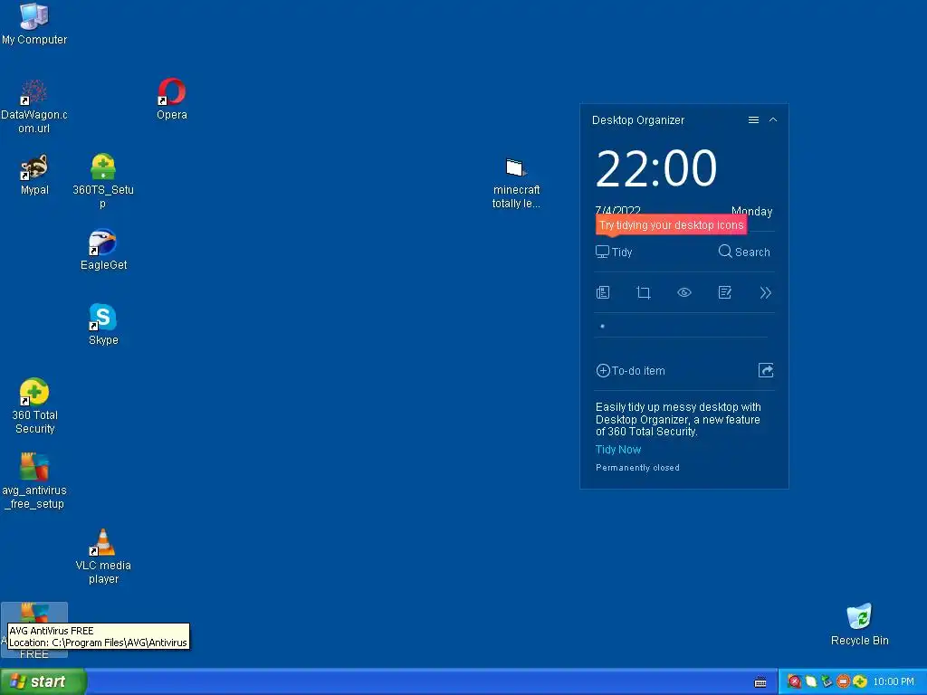Image resolution: width=927 pixels, height=695 pixels.
Task: Select the Mypal raccoon shortcut
Action: [x=34, y=175]
